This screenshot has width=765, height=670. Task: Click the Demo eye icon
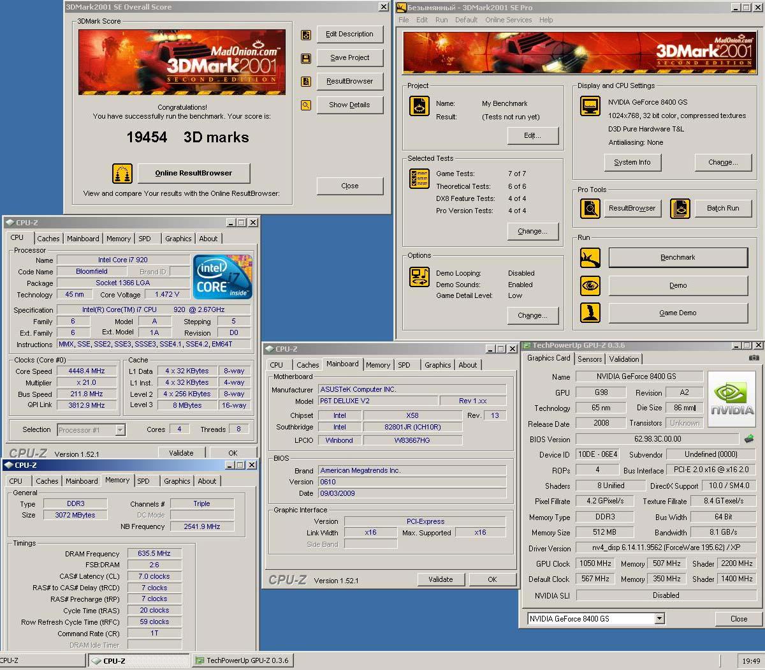click(x=590, y=285)
